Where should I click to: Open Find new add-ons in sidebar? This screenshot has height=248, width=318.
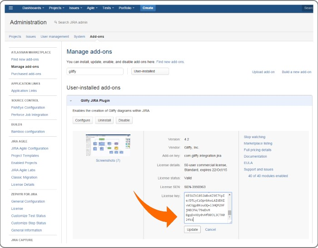[25, 60]
